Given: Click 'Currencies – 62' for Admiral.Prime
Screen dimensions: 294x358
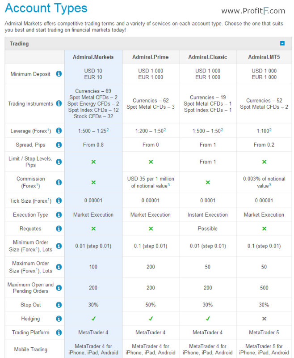Looking at the screenshot, I should (x=151, y=100).
